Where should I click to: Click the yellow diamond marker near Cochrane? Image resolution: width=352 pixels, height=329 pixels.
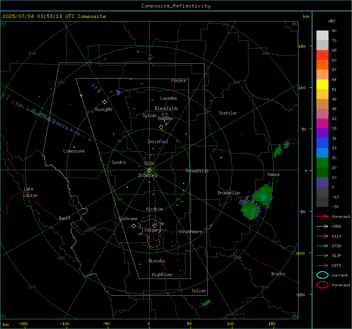(134, 226)
